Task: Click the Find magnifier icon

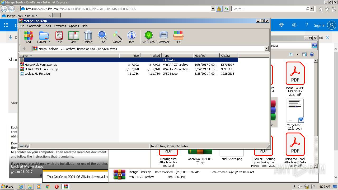Action: pyautogui.click(x=102, y=37)
